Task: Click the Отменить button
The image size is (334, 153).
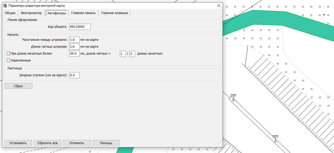Action: (x=77, y=143)
